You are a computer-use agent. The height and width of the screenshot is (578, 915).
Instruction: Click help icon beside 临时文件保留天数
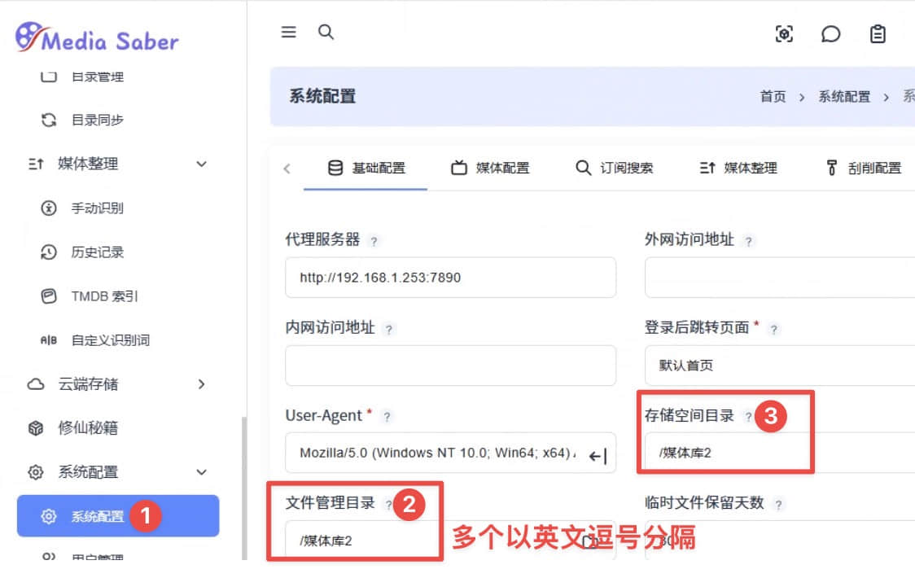pos(778,505)
